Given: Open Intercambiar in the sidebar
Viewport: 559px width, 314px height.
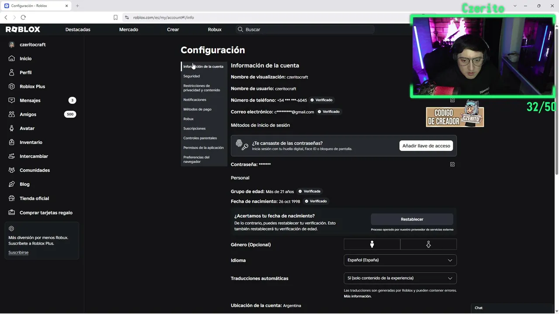Looking at the screenshot, I should 34,156.
